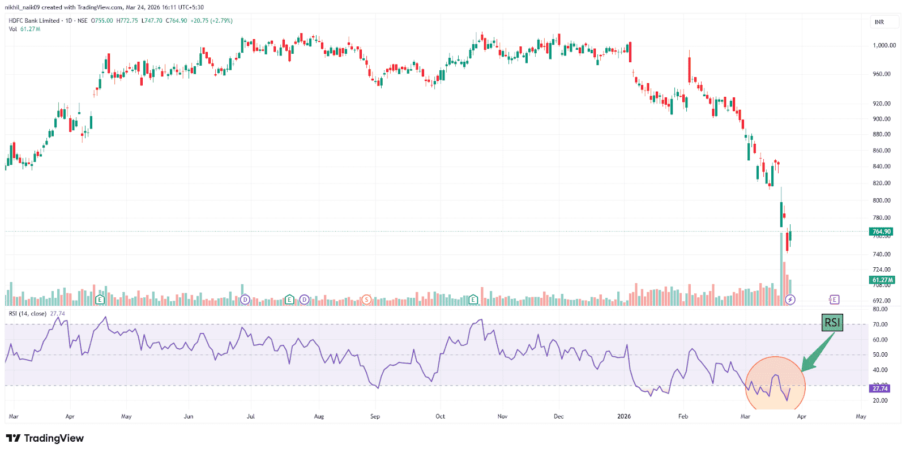Click the 61.27M volume axis label

pos(882,280)
